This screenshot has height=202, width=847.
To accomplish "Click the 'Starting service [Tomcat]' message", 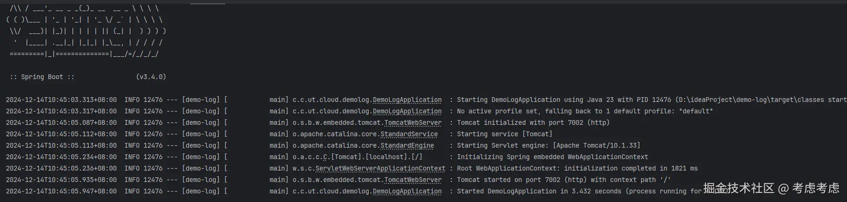I will coord(504,134).
